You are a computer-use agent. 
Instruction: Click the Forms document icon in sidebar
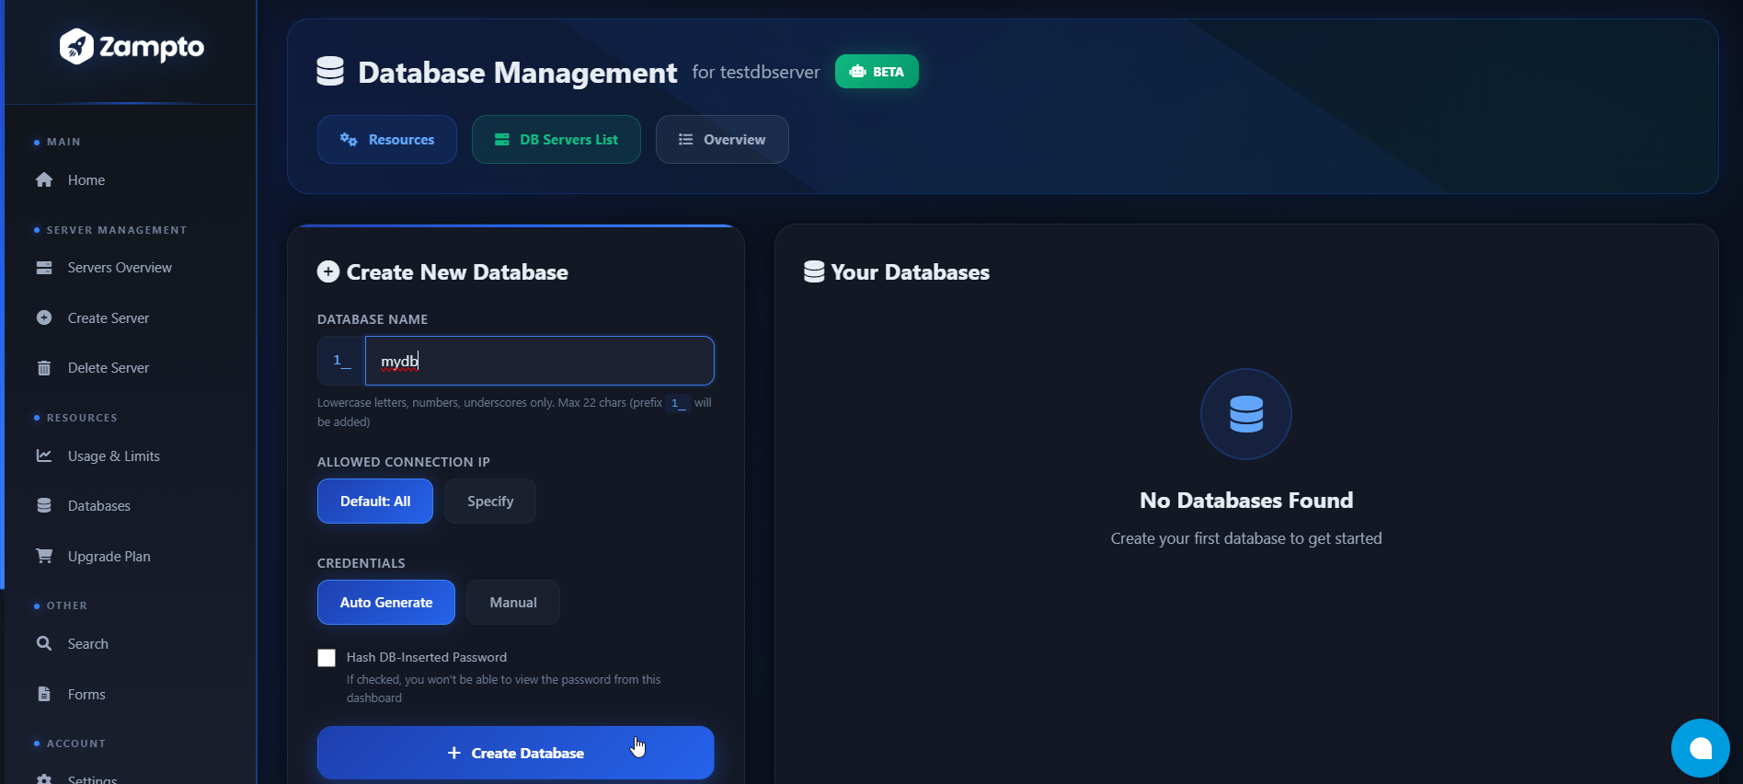(x=44, y=695)
